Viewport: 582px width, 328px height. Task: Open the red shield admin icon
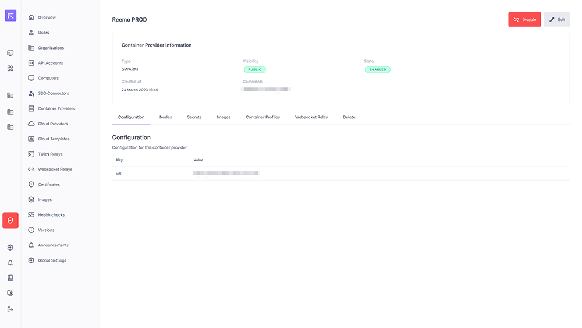click(x=10, y=220)
